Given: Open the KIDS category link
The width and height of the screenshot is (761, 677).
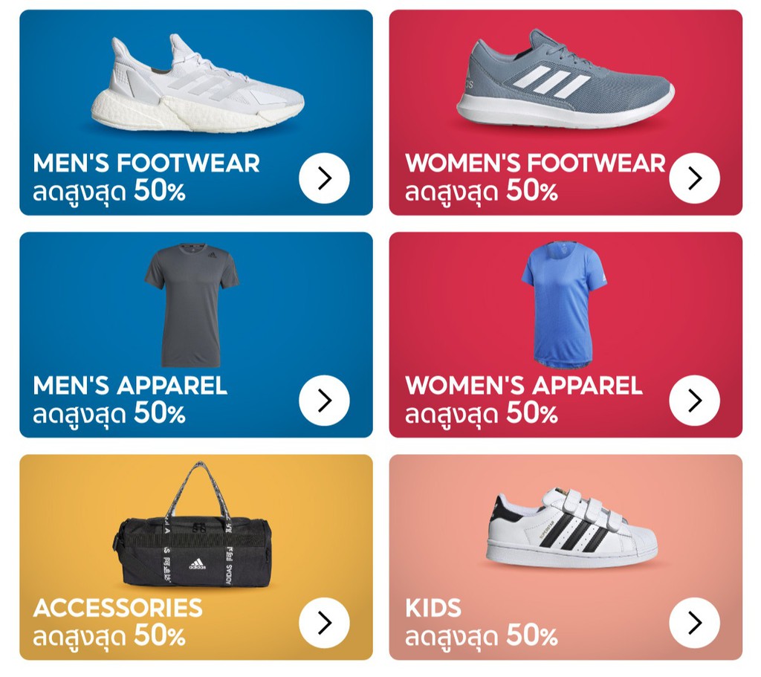Looking at the screenshot, I should 433,606.
